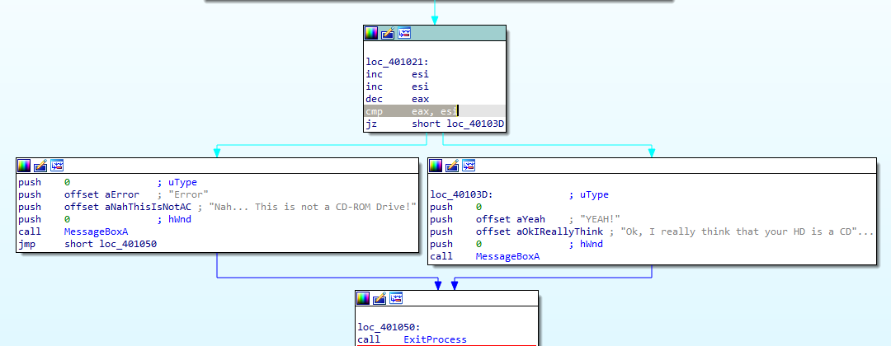This screenshot has height=346, width=891.
Task: Click the group-nodes icon on loc_401050 node
Action: point(396,298)
